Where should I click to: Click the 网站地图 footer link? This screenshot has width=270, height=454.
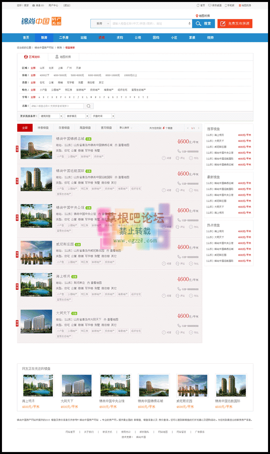click(163, 432)
